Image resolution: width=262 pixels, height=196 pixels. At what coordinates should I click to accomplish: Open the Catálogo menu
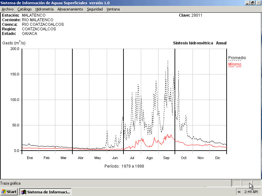(25, 9)
